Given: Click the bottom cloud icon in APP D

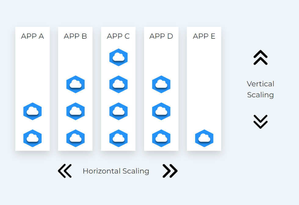Looking at the screenshot, I should (x=161, y=138).
